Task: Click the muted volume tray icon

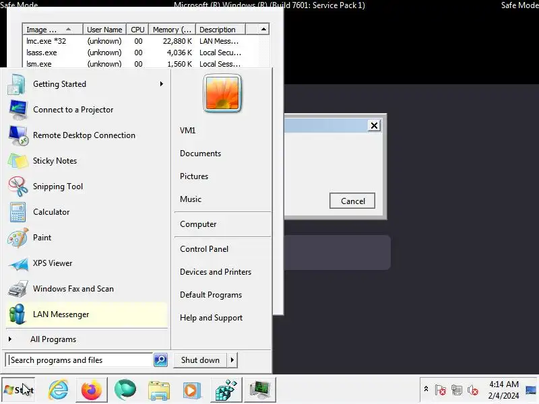Action: 473,390
